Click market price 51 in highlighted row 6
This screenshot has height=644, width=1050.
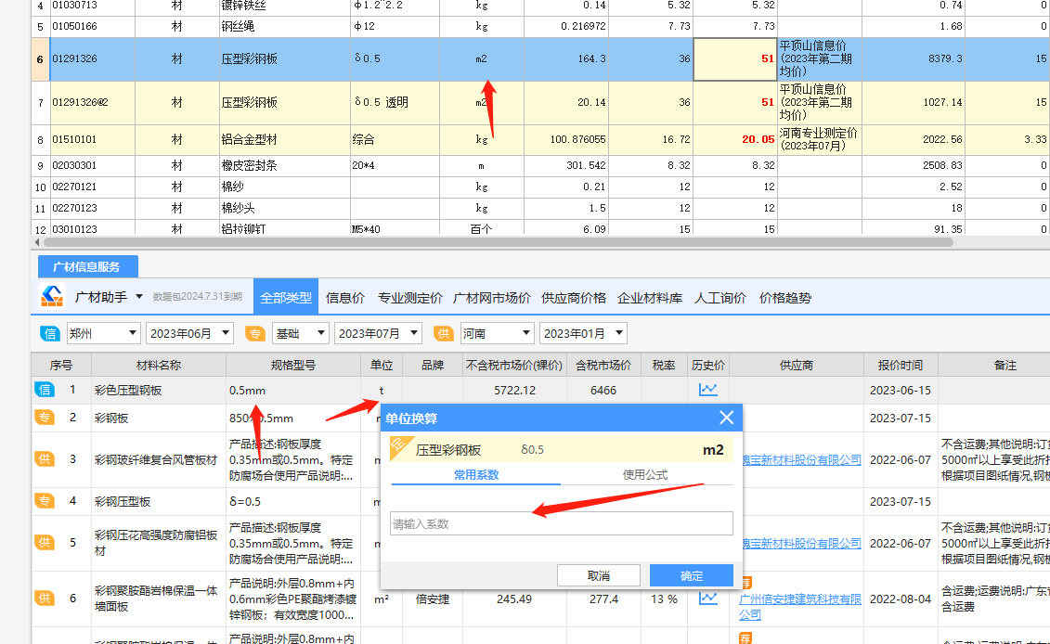point(735,58)
